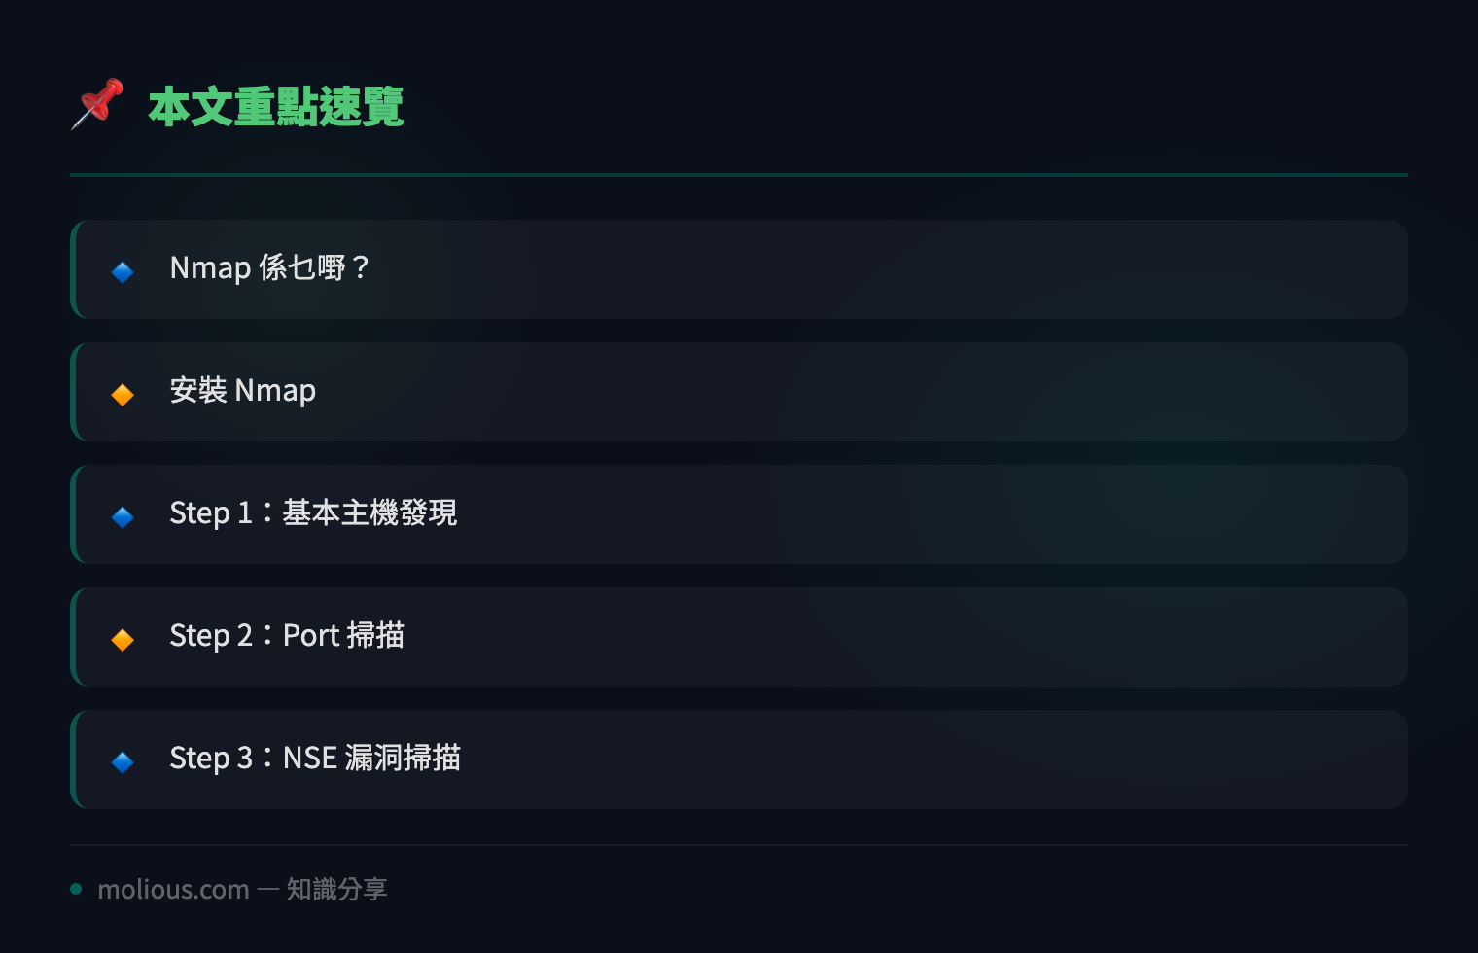Click orange diamond beside Step 2

pos(123,639)
